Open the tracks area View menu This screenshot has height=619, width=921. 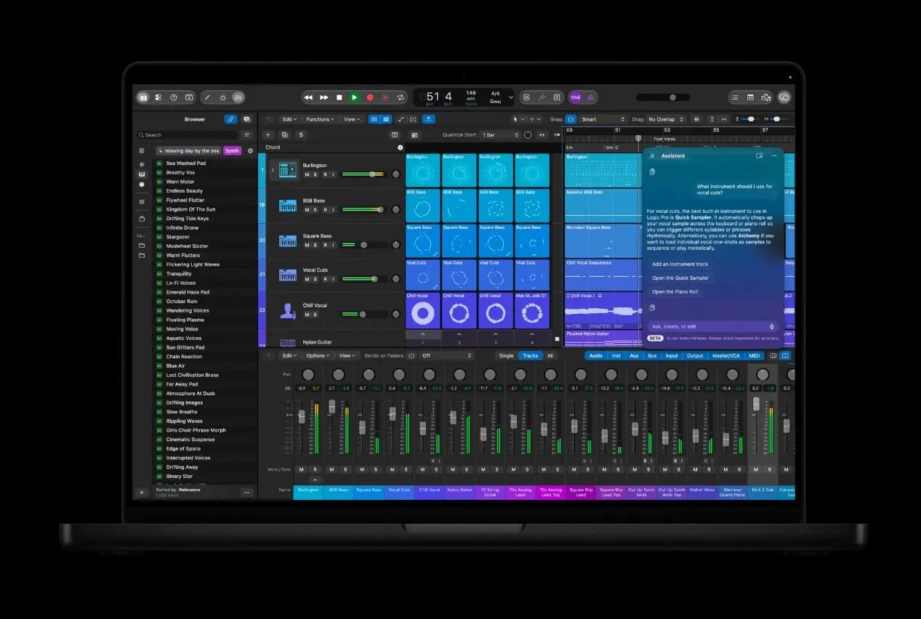click(x=352, y=119)
